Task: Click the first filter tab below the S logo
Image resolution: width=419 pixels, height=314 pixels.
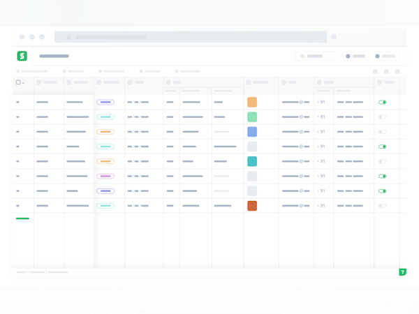Action: [x=32, y=71]
